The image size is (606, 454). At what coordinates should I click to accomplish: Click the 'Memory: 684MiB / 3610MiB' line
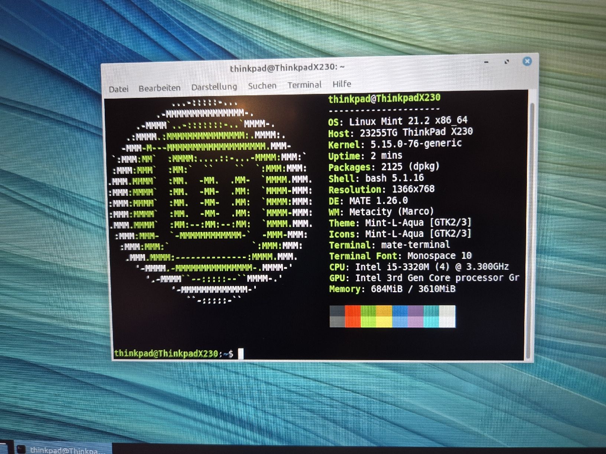(x=392, y=289)
